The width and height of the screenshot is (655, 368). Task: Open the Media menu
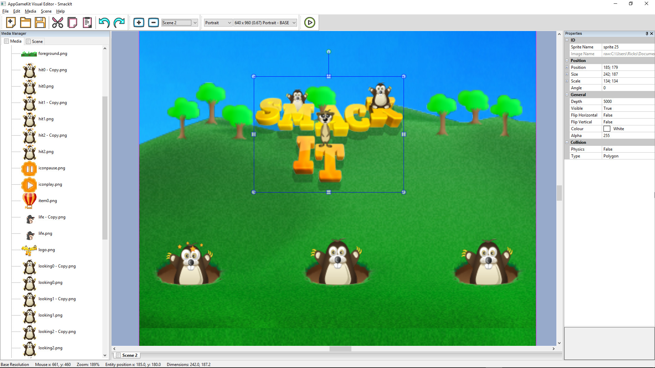pyautogui.click(x=30, y=11)
